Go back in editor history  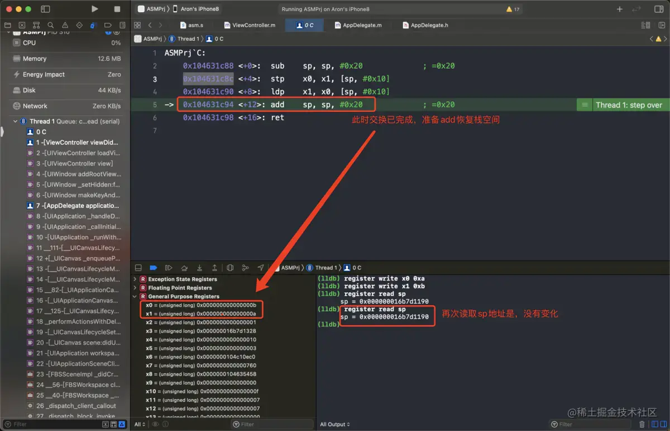coord(150,25)
